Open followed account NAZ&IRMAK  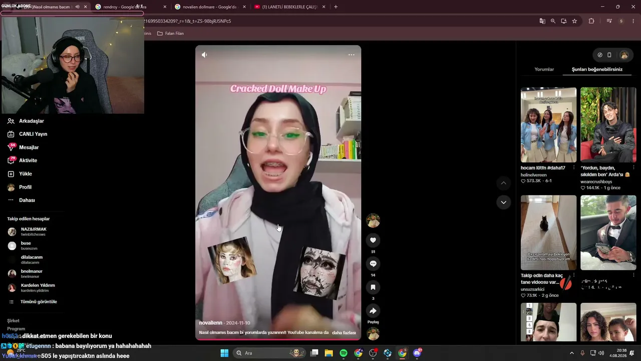[33, 232]
